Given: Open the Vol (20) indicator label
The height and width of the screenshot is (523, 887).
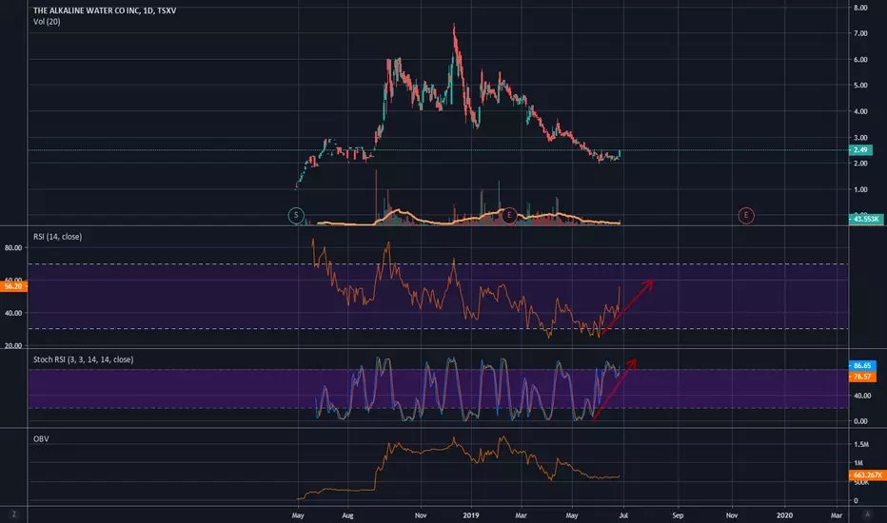Looking at the screenshot, I should [x=47, y=22].
